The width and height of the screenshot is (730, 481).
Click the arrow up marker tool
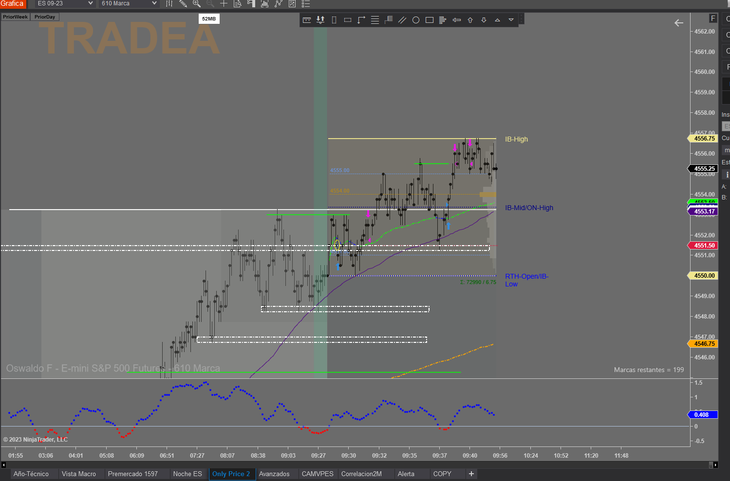[470, 20]
